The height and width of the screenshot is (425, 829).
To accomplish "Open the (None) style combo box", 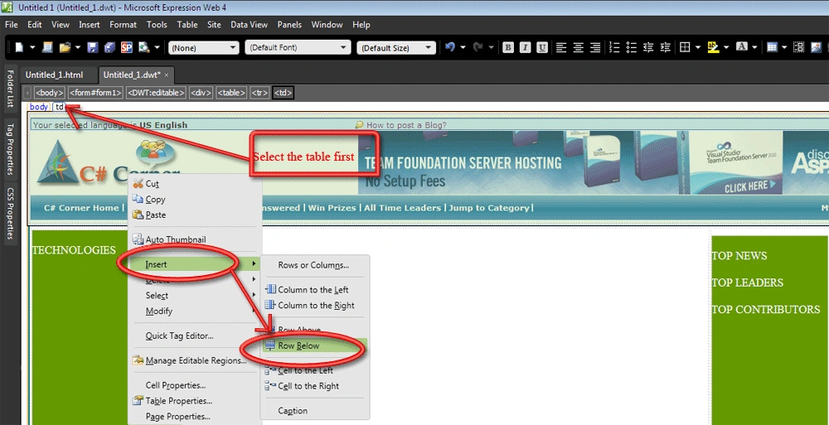I will click(x=203, y=47).
